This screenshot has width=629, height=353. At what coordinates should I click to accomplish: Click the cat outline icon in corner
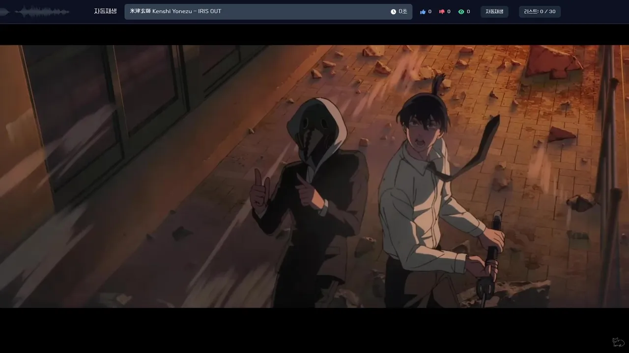(618, 342)
